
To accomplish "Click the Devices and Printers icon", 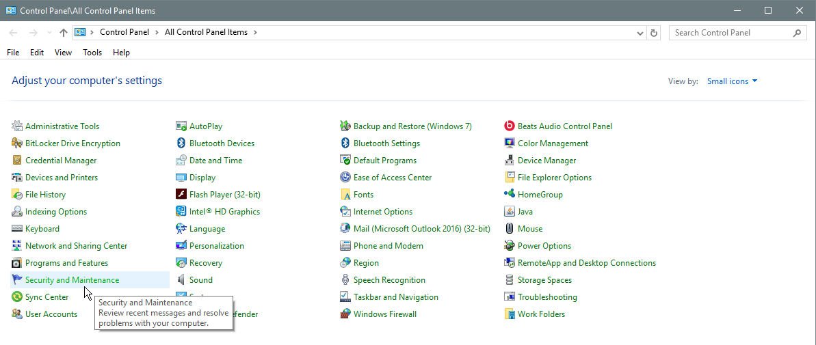I will [x=17, y=178].
